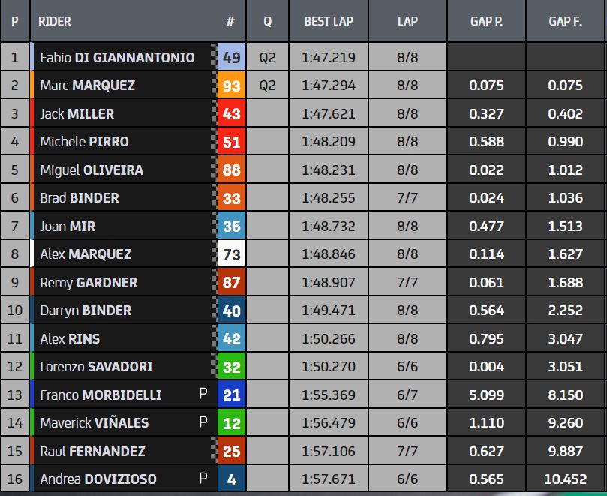Click pit indicator P beside Morbidelli
This screenshot has width=607, height=496.
coord(203,395)
